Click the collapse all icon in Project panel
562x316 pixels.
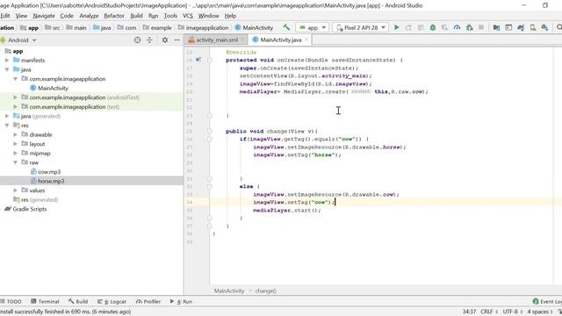point(149,40)
